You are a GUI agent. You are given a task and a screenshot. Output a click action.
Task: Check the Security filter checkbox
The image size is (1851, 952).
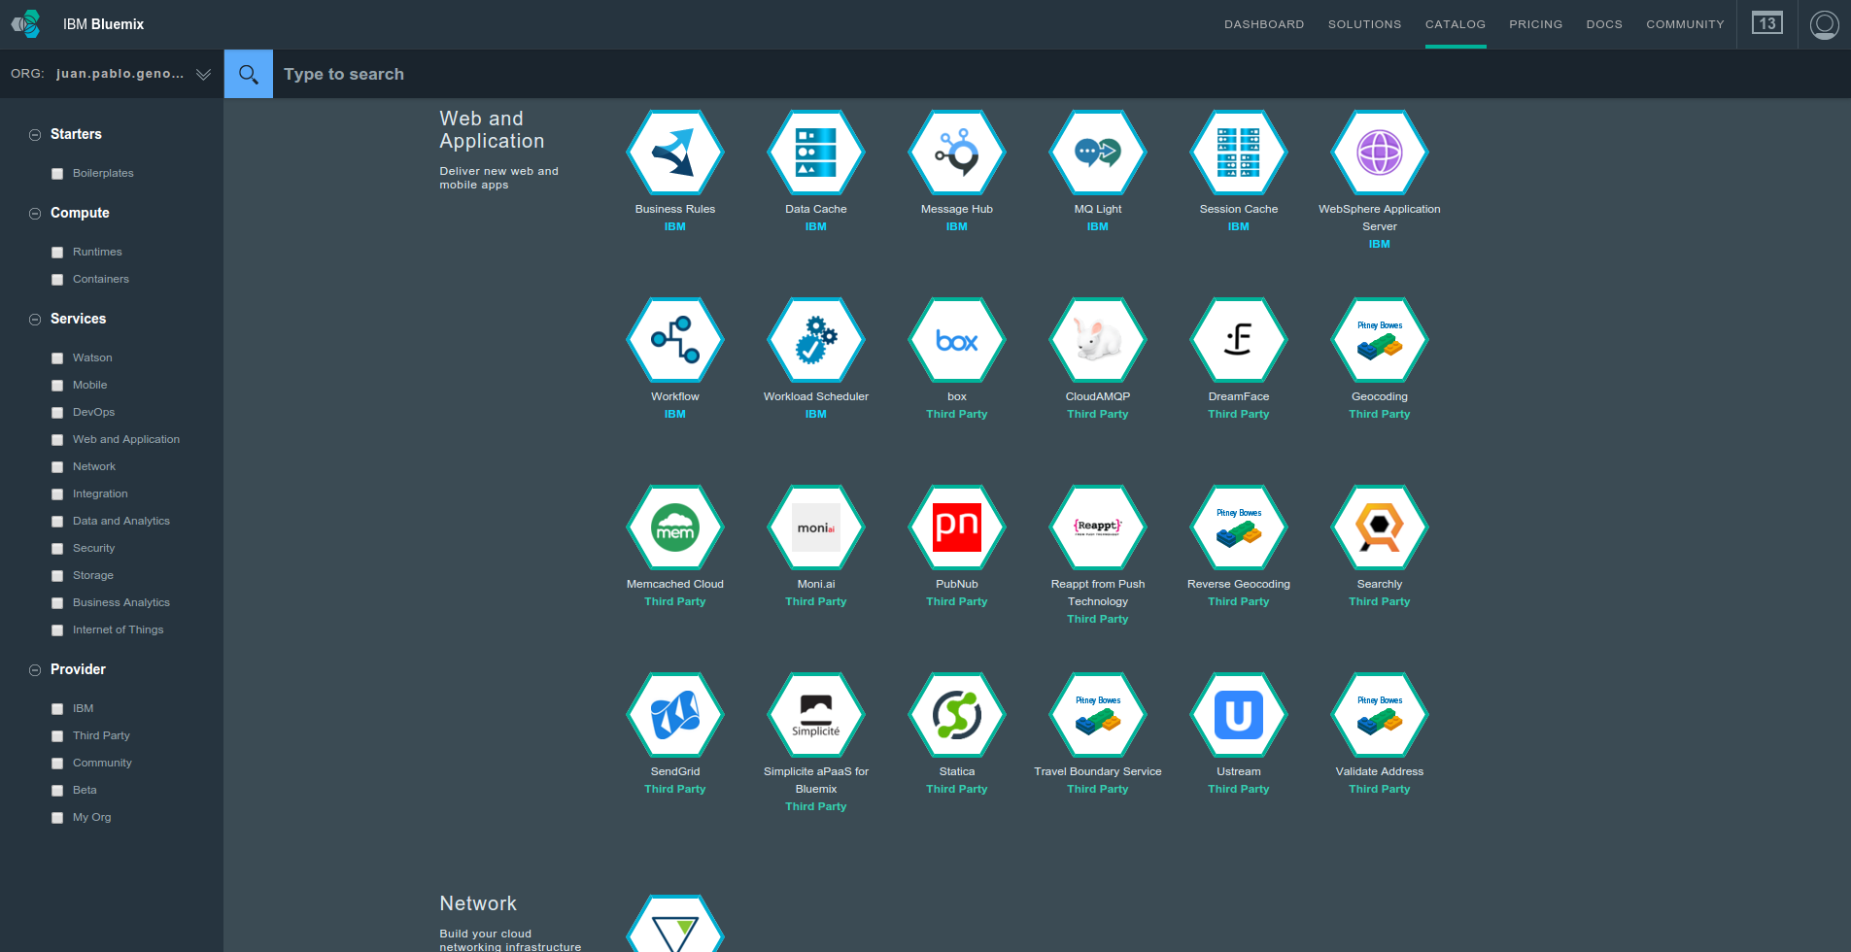pos(57,549)
